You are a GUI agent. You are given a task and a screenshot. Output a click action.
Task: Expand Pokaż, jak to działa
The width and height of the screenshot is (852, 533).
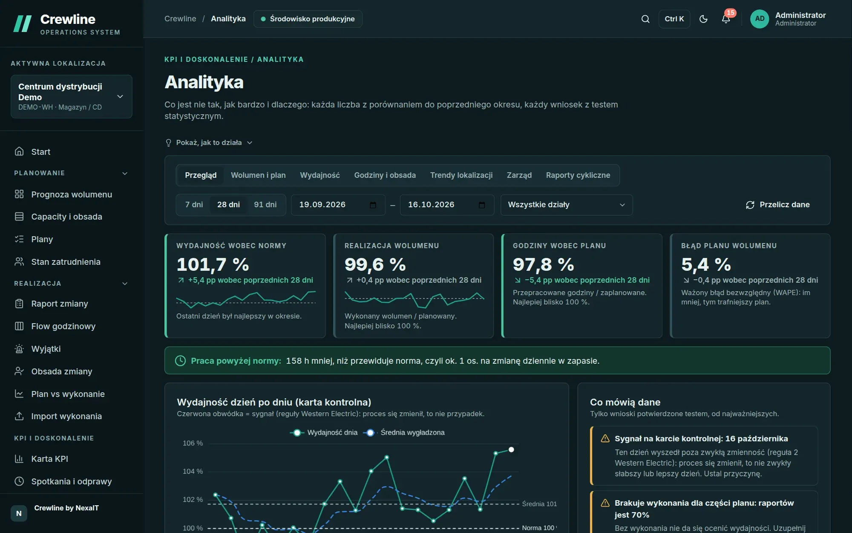click(209, 142)
